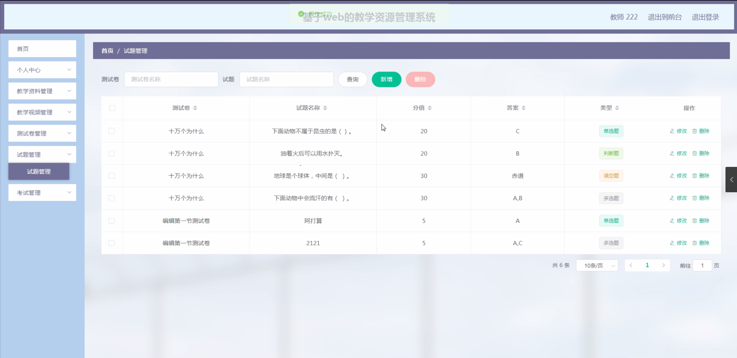Viewport: 737px width, 358px height.
Task: Expand the 教学资料管理 sidebar menu
Action: pyautogui.click(x=42, y=91)
